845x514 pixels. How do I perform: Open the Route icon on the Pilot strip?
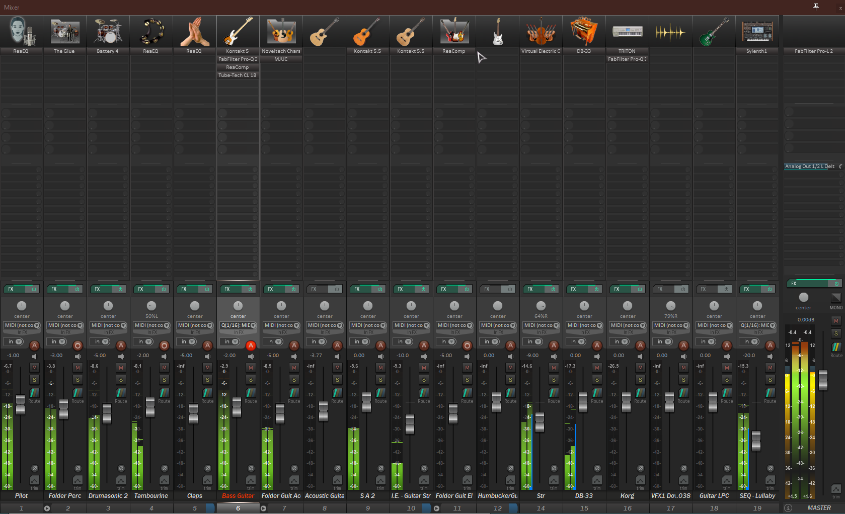34,393
